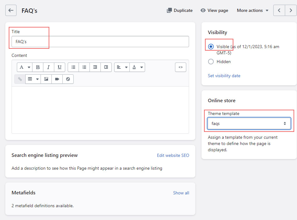This screenshot has width=297, height=220.
Task: Click the Title input field
Action: tap(100, 42)
